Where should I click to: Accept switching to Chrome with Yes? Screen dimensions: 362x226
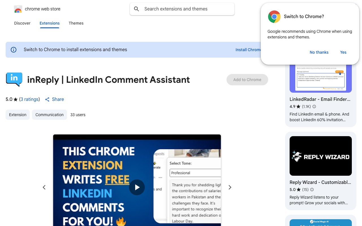[343, 52]
